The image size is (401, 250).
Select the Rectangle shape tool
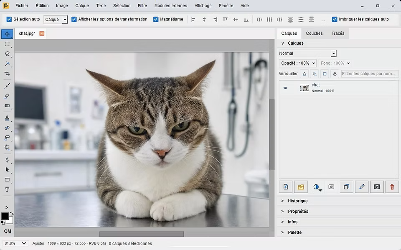pos(7,180)
